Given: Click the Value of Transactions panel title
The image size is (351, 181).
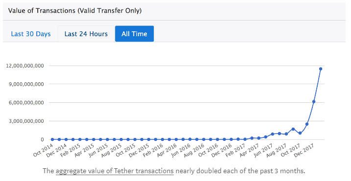Looking at the screenshot, I should 75,11.
